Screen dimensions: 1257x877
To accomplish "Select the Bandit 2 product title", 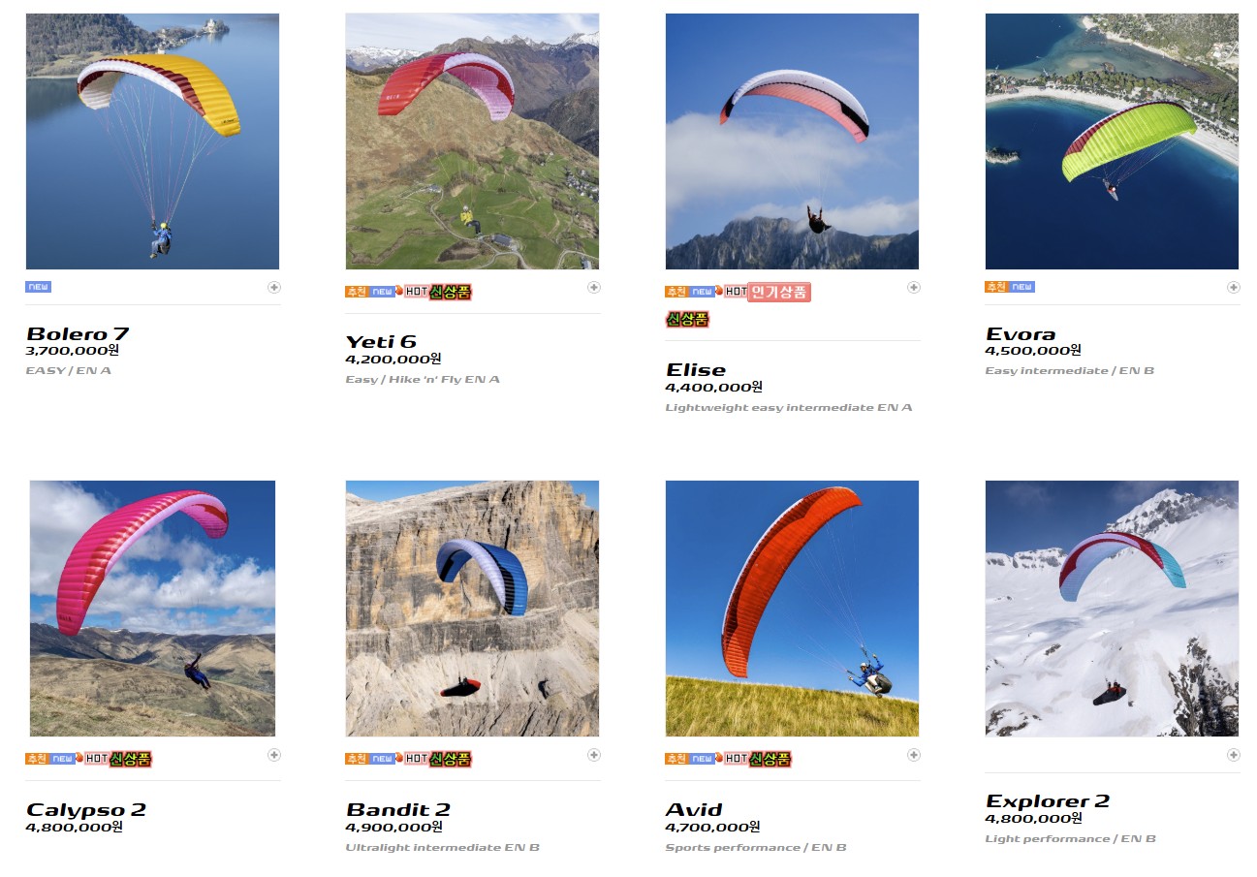I will click(398, 810).
